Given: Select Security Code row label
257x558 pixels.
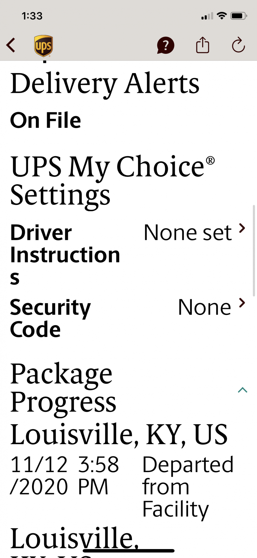Looking at the screenshot, I should point(50,318).
